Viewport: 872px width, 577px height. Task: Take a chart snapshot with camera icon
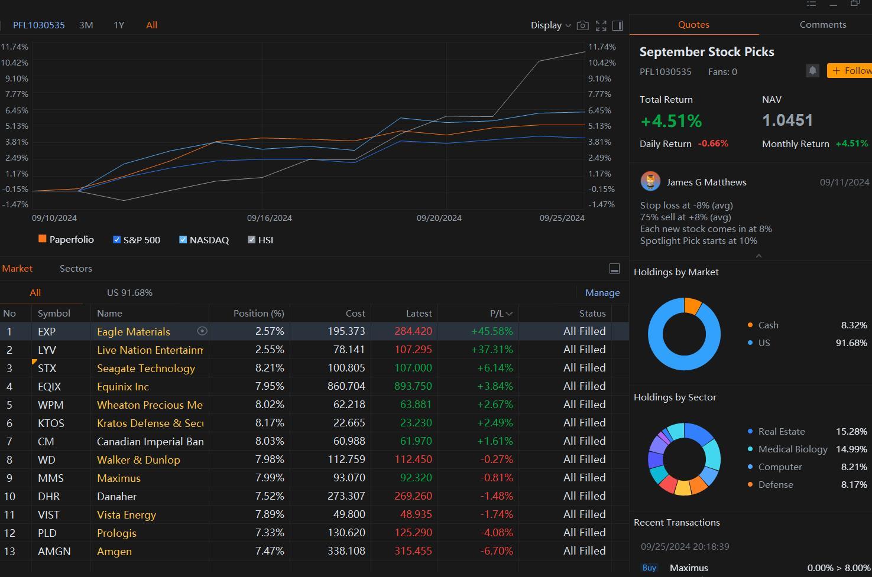pyautogui.click(x=582, y=25)
